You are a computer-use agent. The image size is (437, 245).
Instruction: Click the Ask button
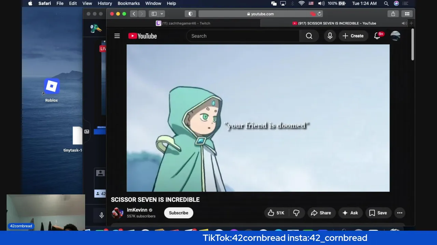point(350,213)
